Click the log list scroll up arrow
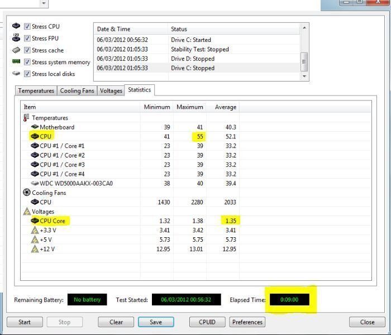391x335 pixels. tap(304, 28)
